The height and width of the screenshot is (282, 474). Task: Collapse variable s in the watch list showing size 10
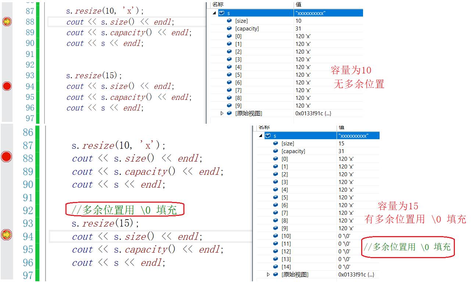[214, 13]
